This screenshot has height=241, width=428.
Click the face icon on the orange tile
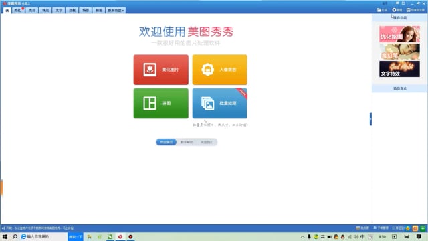[208, 70]
